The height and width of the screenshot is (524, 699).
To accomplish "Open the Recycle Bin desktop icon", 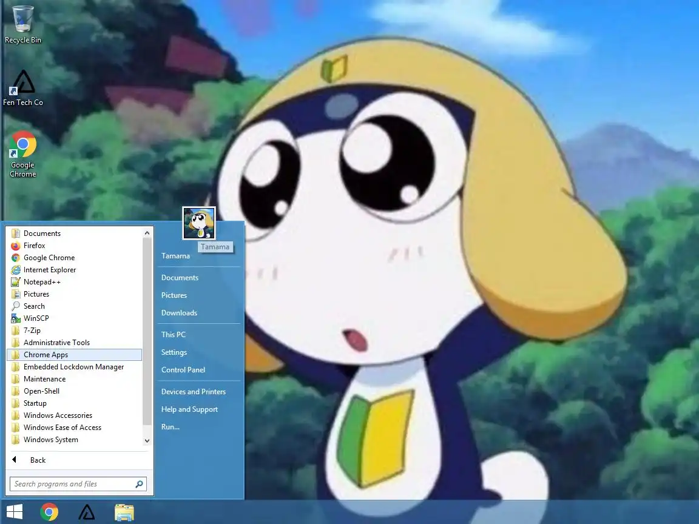I will (x=22, y=24).
